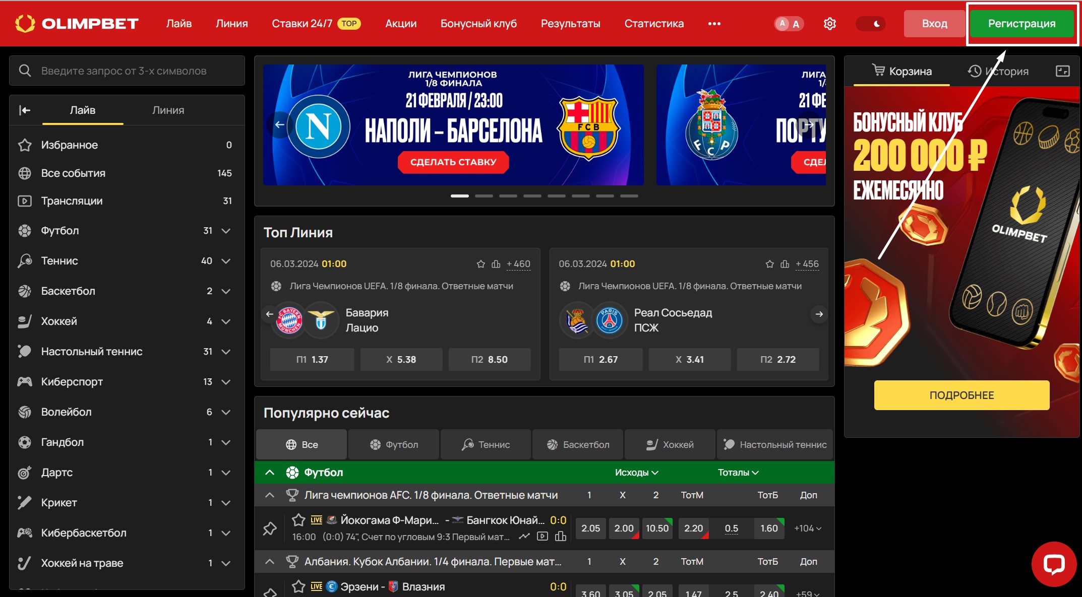Open statistics for Реал Сосьедад – ПСЖ
This screenshot has height=597, width=1082.
click(x=785, y=264)
